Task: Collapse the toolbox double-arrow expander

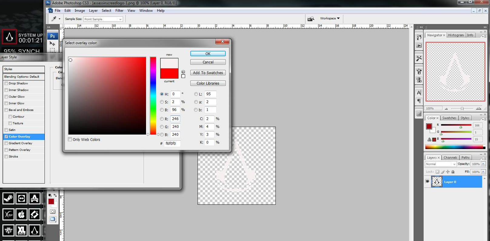Action: pyautogui.click(x=49, y=27)
